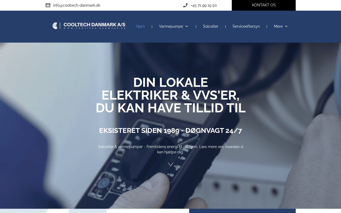The image size is (341, 213).
Task: Go to the Hjem menu item
Action: point(140,26)
